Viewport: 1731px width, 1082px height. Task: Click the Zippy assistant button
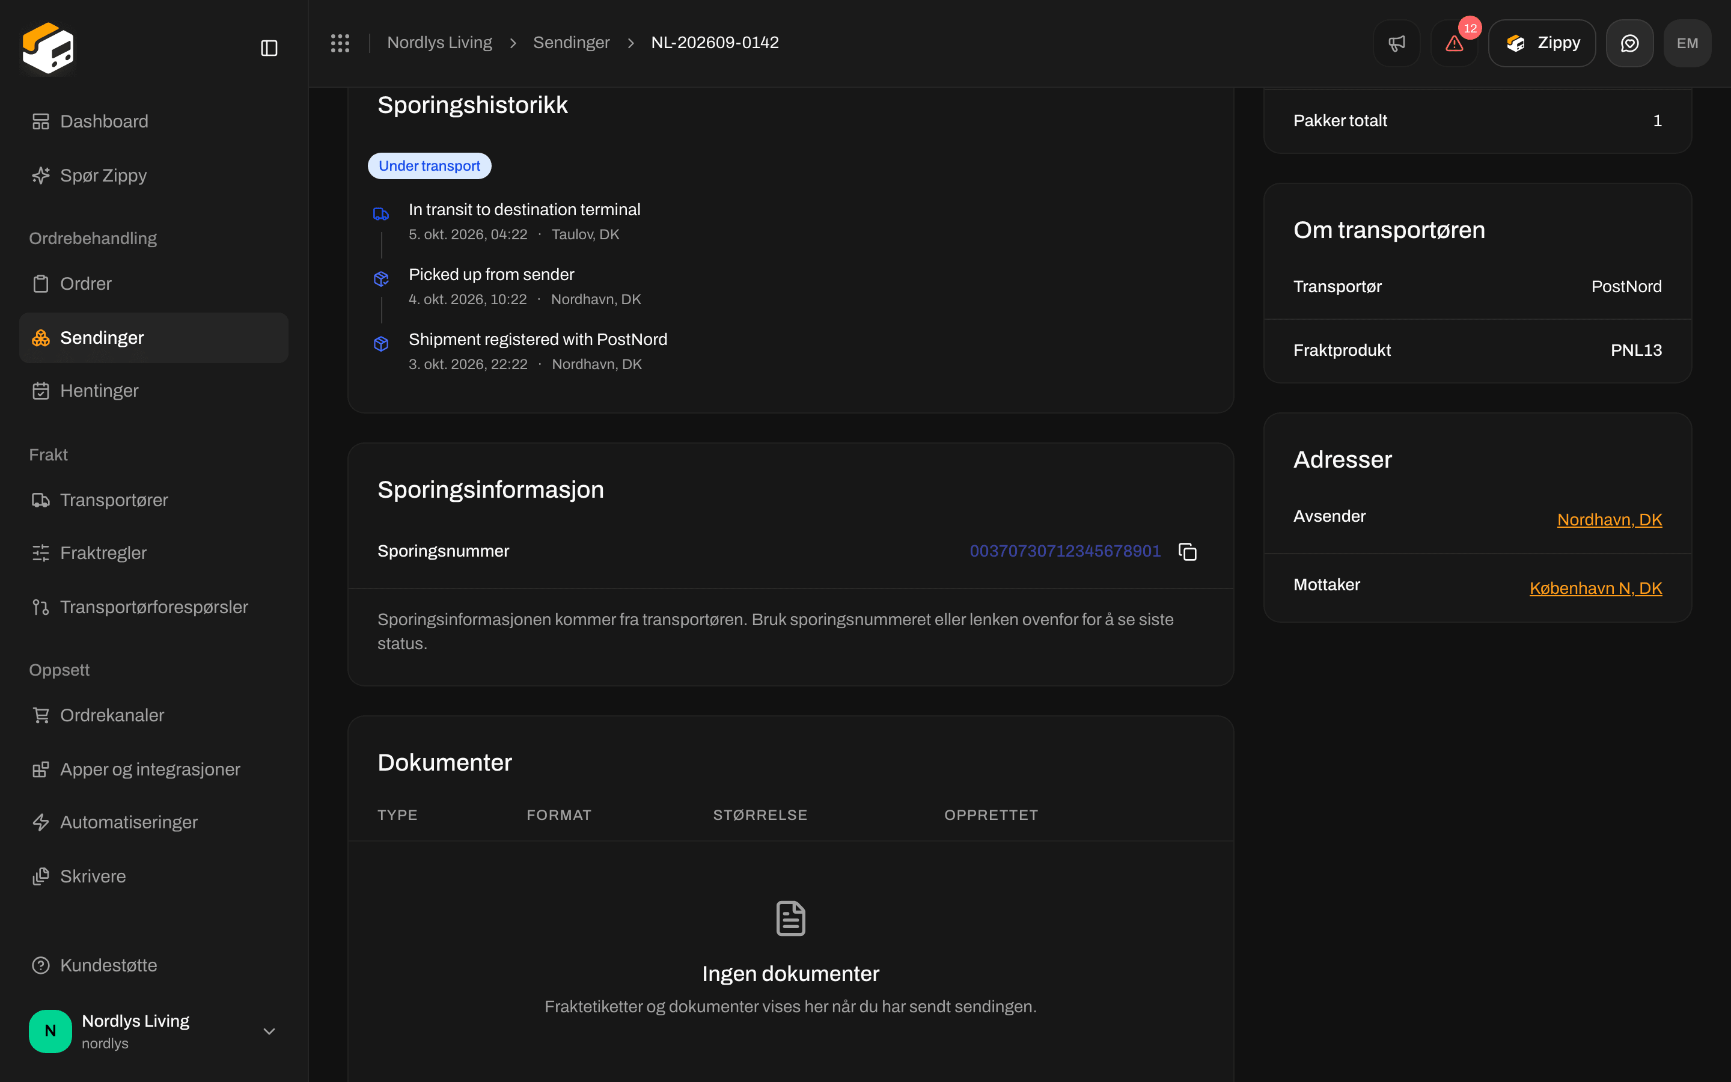click(1542, 43)
